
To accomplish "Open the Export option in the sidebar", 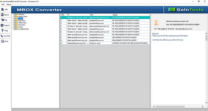I will pos(5,15).
